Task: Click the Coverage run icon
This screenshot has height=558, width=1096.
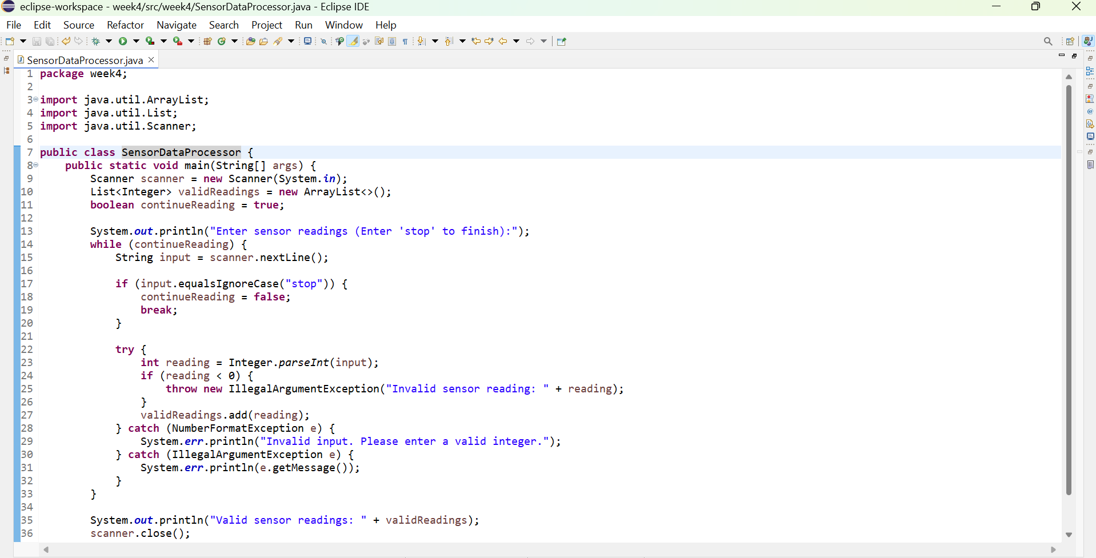Action: 150,41
